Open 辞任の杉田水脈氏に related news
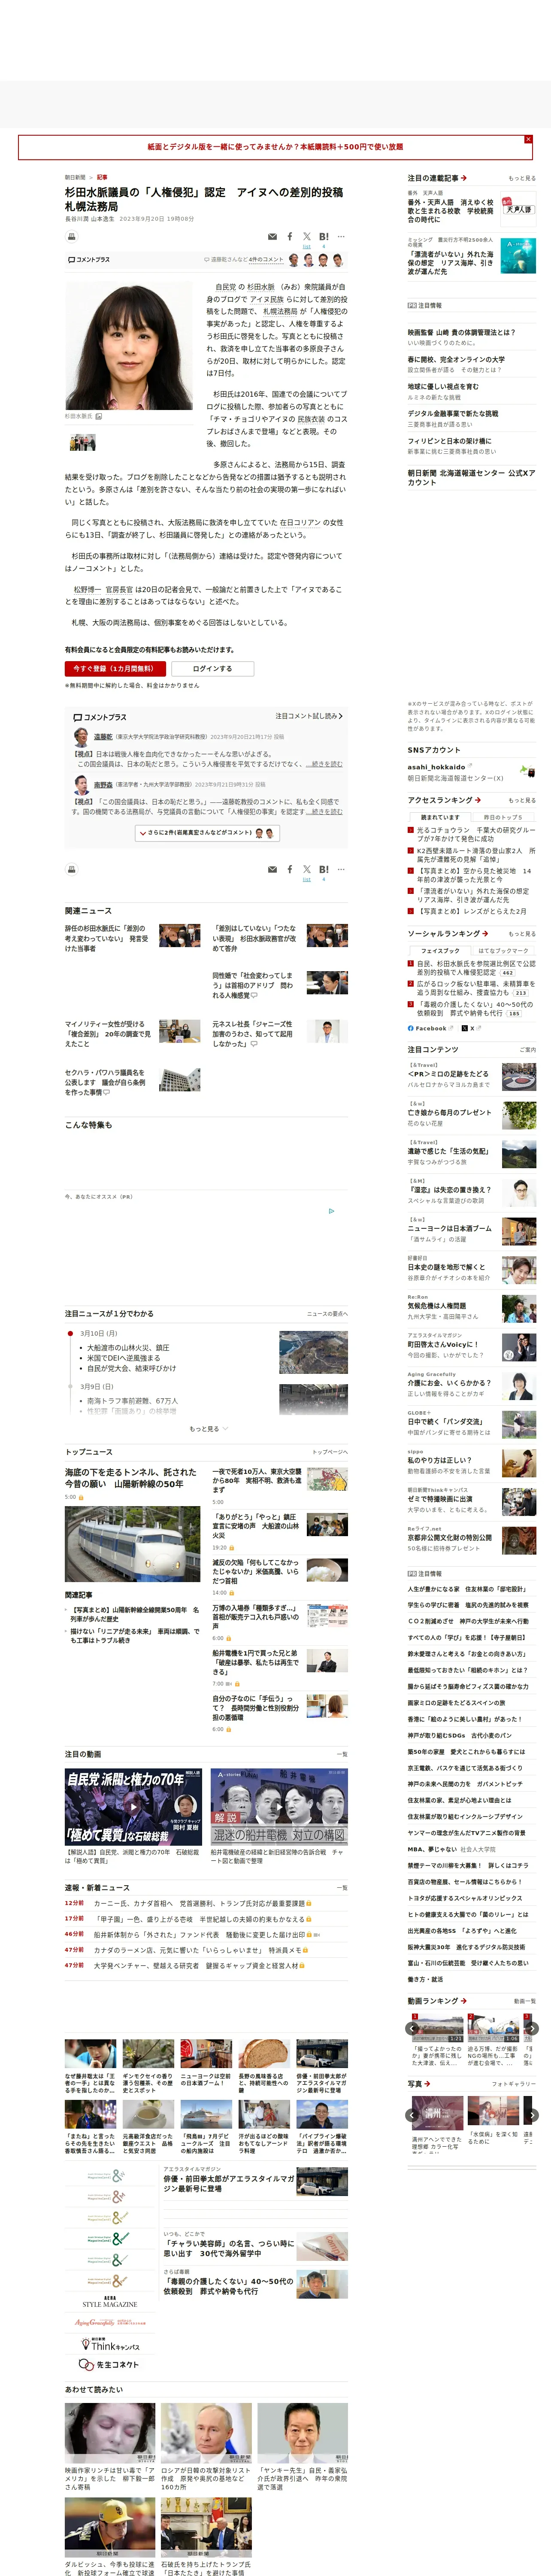Viewport: 551px width, 2576px height. (107, 938)
